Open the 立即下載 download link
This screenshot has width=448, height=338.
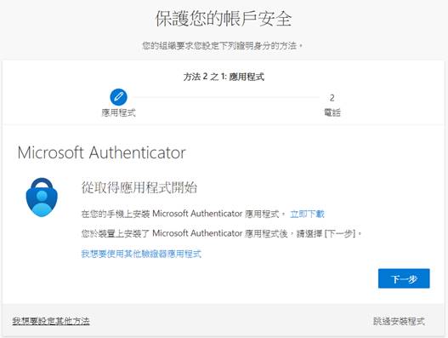click(x=307, y=214)
